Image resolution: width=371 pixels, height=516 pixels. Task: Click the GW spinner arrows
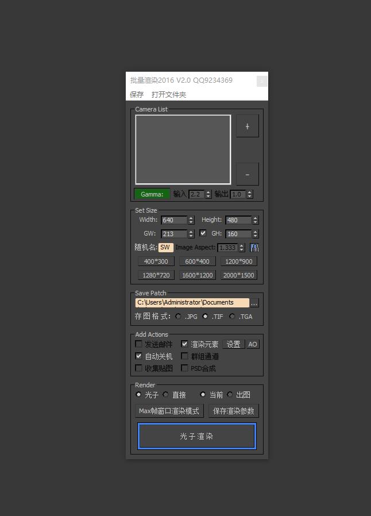[191, 234]
